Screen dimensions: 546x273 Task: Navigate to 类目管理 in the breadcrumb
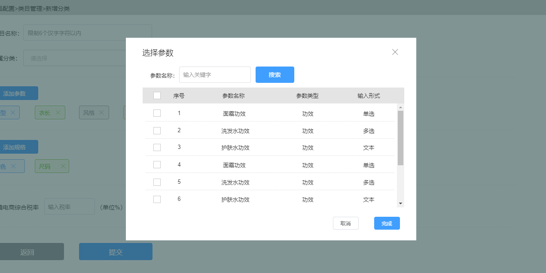coord(32,8)
